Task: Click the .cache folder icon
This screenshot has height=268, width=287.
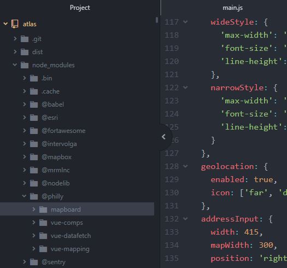Action: click(x=34, y=91)
